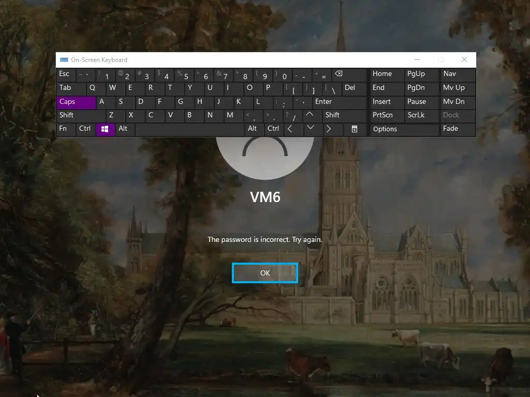Close the On-Screen Keyboard window
The width and height of the screenshot is (530, 397).
(x=464, y=60)
